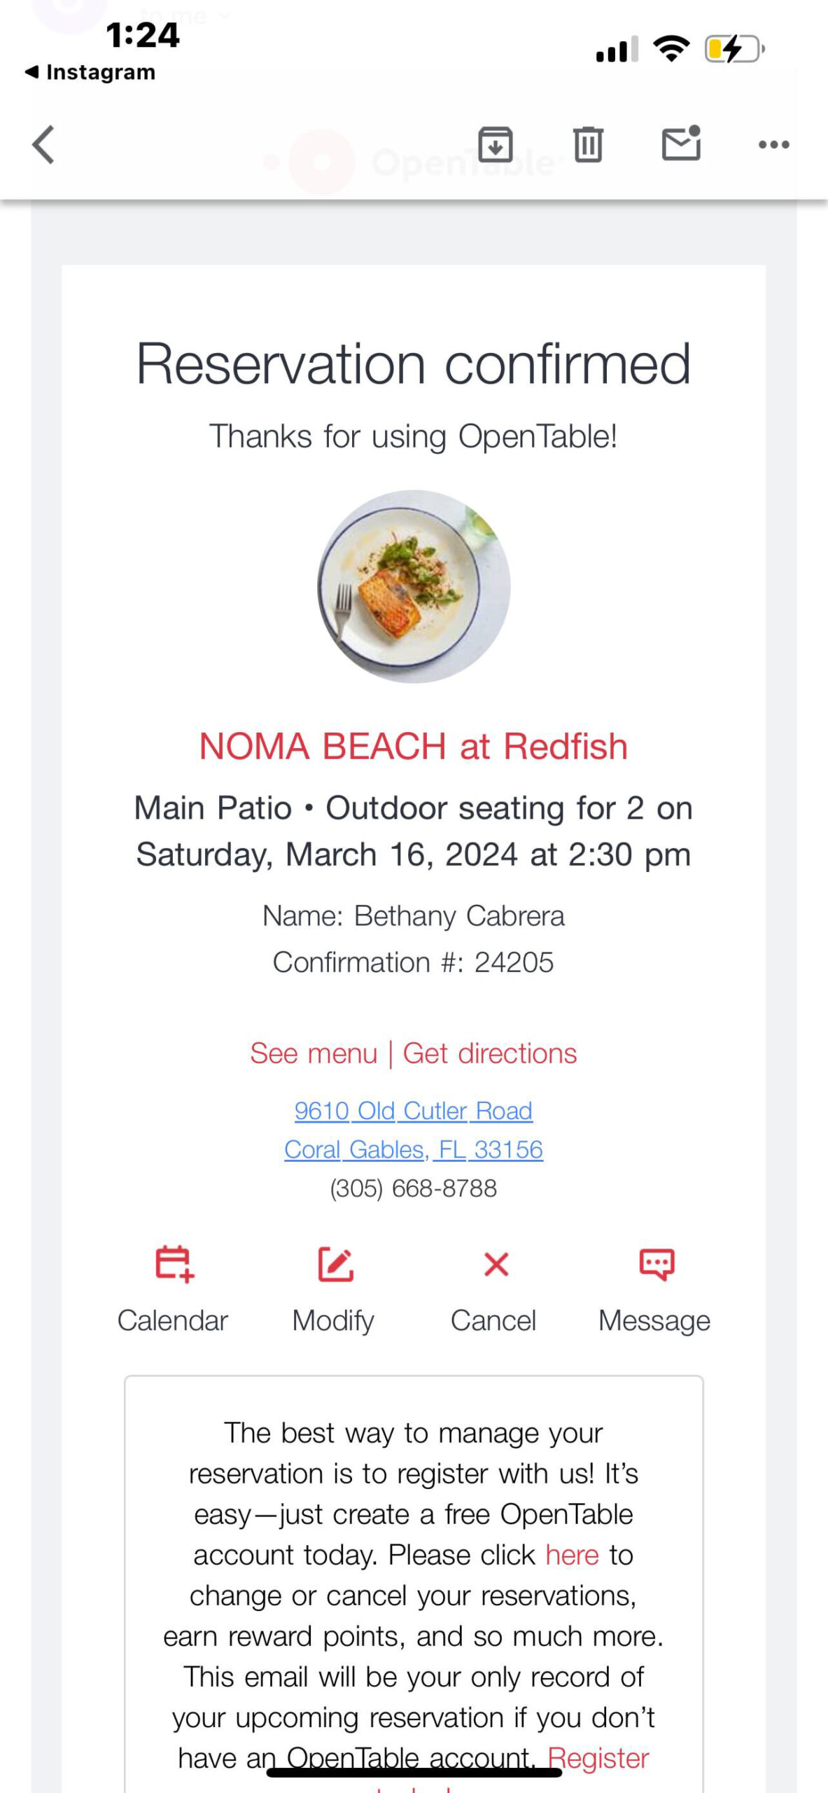The image size is (828, 1793).
Task: Mark email as unread
Action: pyautogui.click(x=681, y=144)
